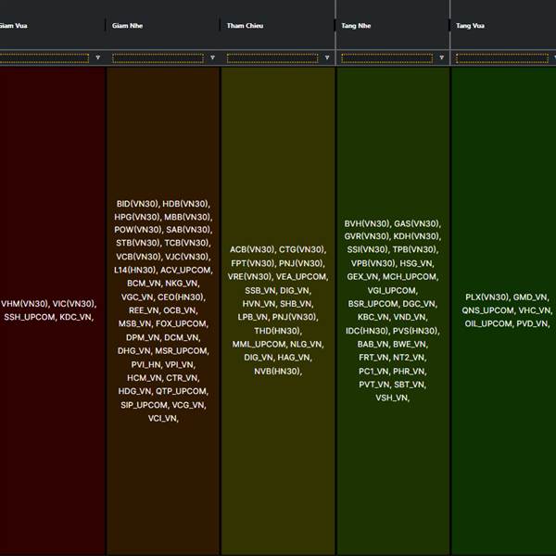This screenshot has width=556, height=556.
Task: Select ticker KDC_VN in Giam Vua cell
Action: point(75,317)
